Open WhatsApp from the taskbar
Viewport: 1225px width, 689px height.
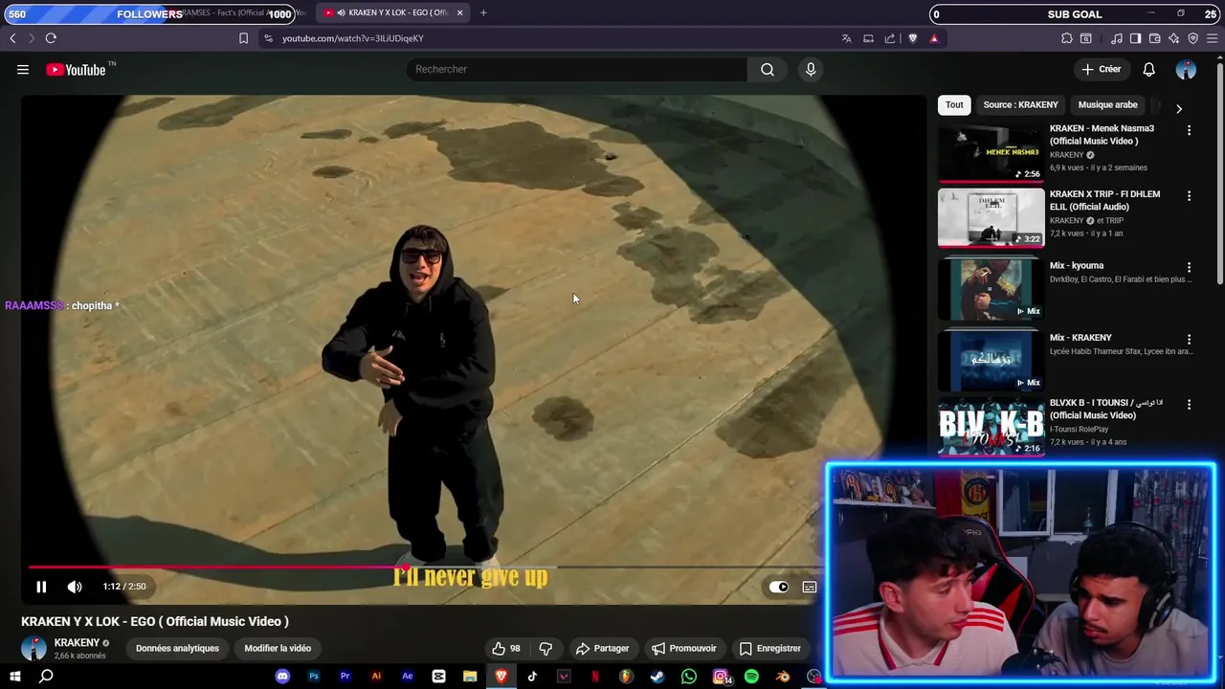coord(689,677)
